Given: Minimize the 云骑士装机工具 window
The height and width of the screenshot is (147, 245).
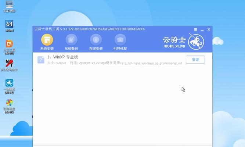Looking at the screenshot, I should click(202, 29).
